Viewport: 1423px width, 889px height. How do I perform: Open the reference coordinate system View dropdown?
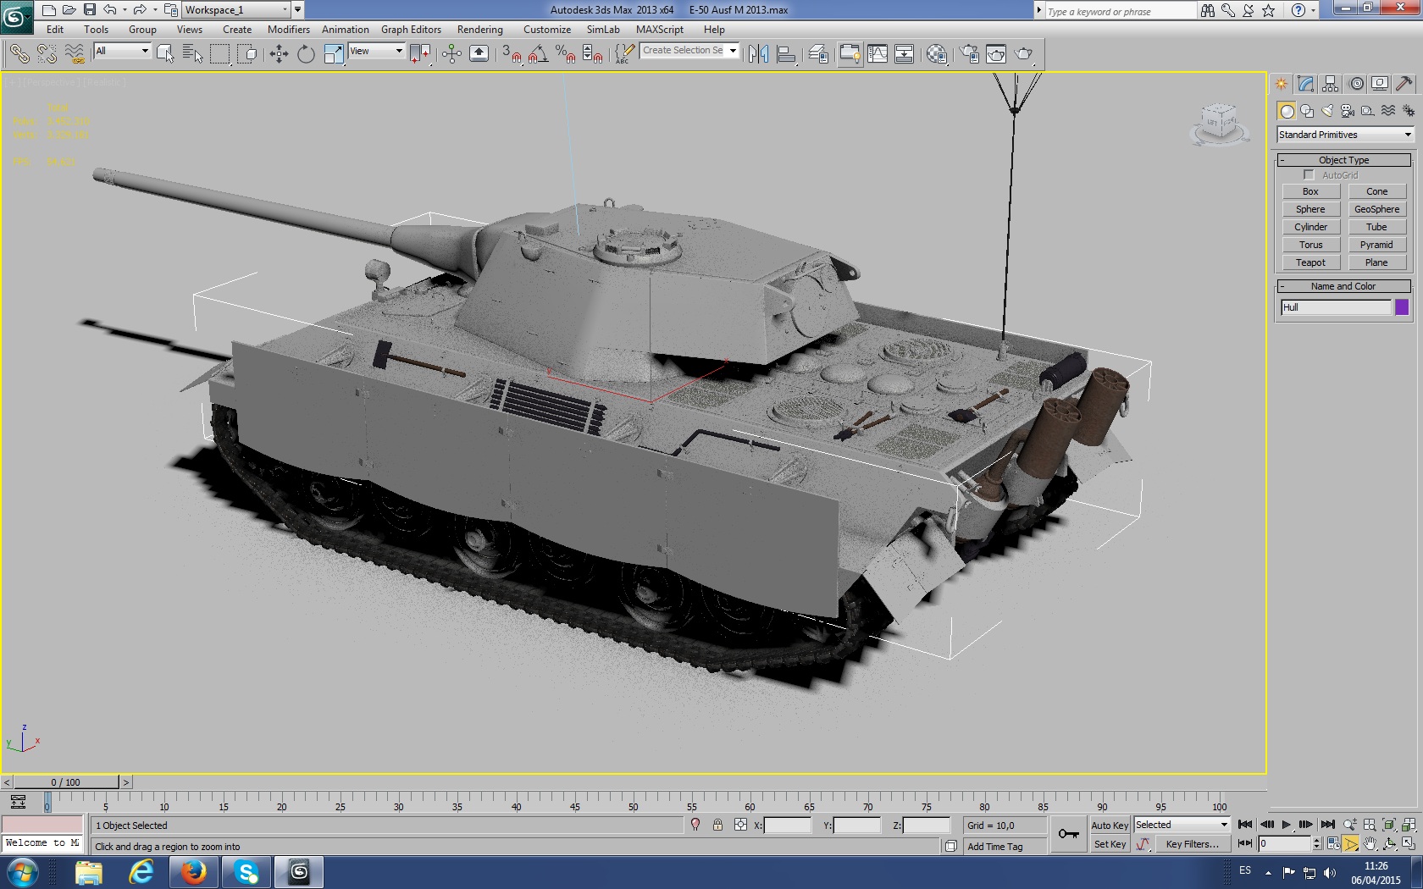376,51
